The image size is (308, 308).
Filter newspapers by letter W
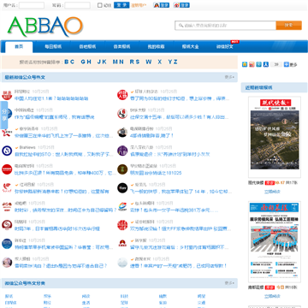pos(149,62)
